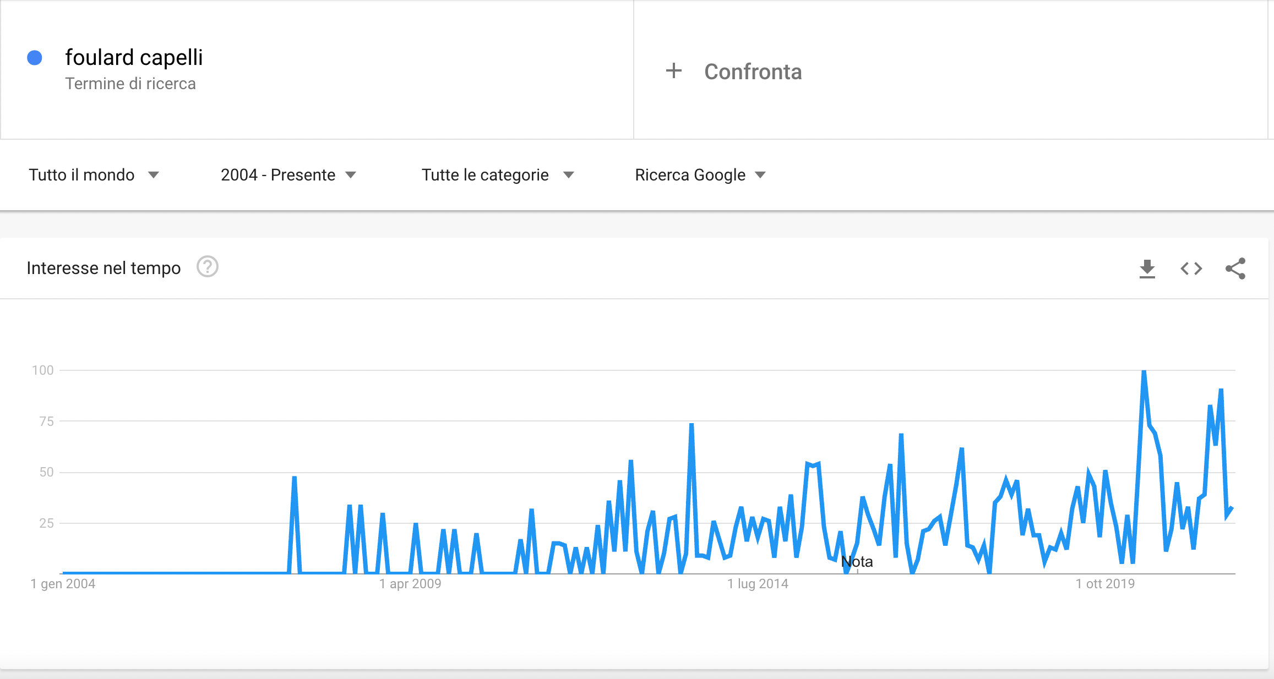Expand the Tutte le categorie dropdown
The image size is (1274, 679).
point(498,175)
